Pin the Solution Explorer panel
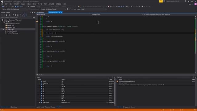 (33, 12)
